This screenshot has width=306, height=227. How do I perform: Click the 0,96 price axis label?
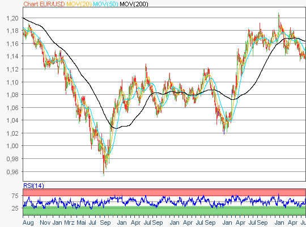click(x=12, y=172)
